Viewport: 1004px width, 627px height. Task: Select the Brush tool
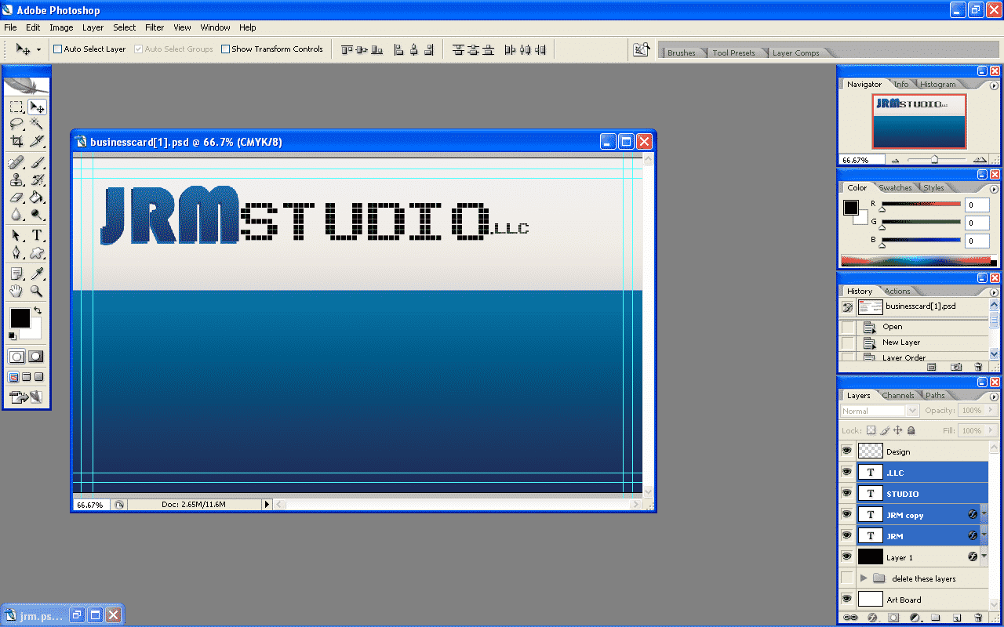[36, 163]
